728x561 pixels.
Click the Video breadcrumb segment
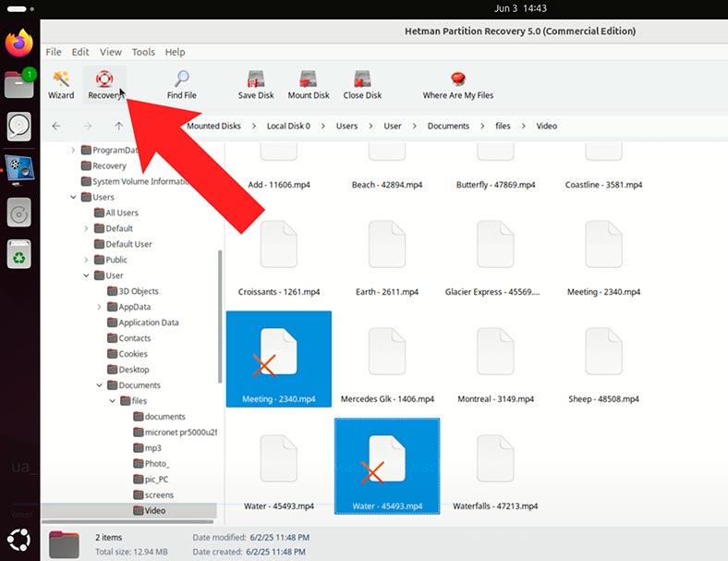(547, 126)
